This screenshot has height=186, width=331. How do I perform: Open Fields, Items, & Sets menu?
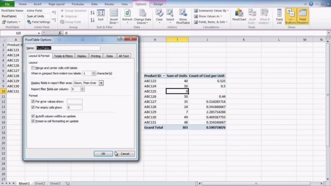coord(211,22)
